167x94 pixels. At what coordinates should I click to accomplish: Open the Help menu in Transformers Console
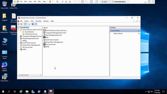pos(52,21)
